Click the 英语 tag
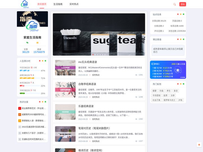This screenshot has width=203, height=152. [x=176, y=91]
